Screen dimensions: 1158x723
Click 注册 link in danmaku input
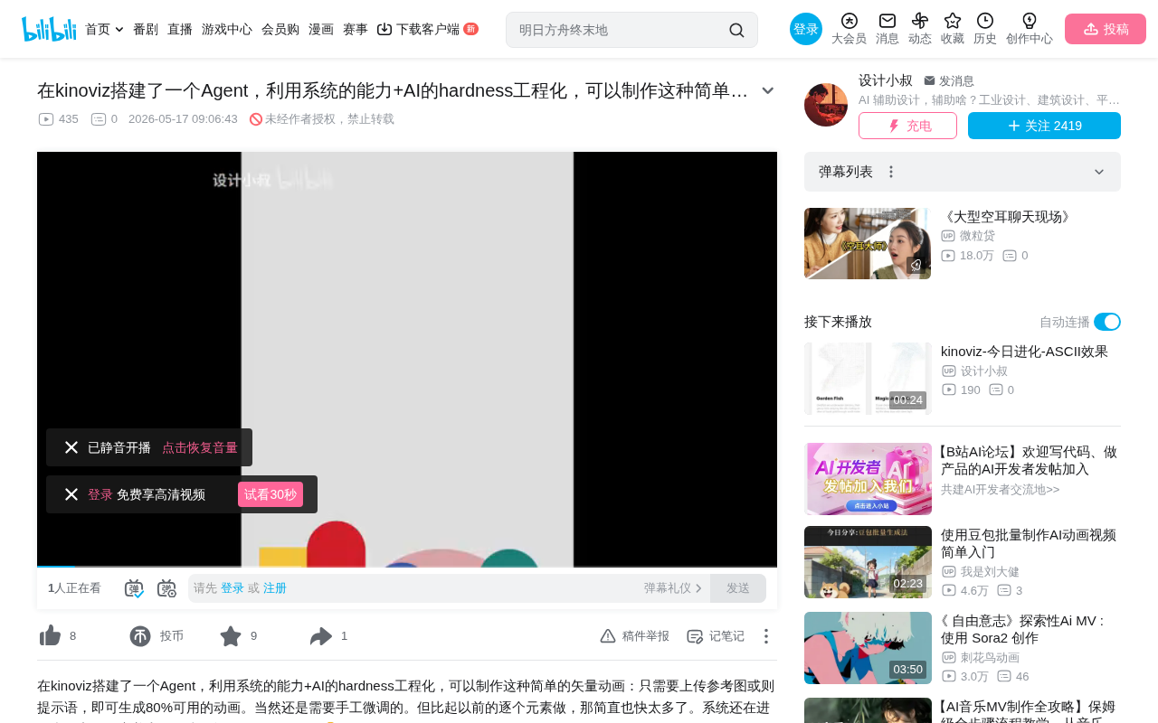[x=275, y=588]
